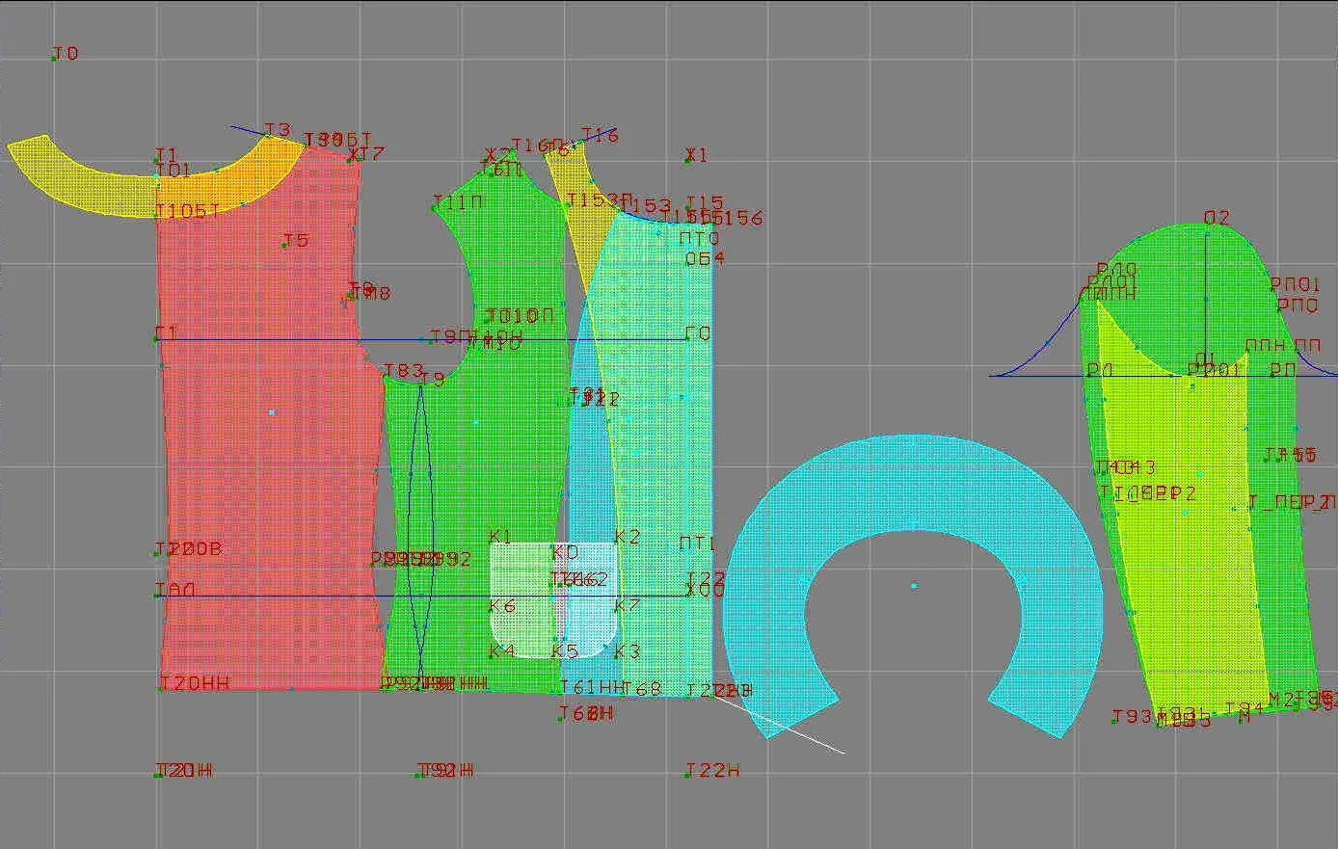
Task: Click the T11П armhole point
Action: tap(457, 202)
